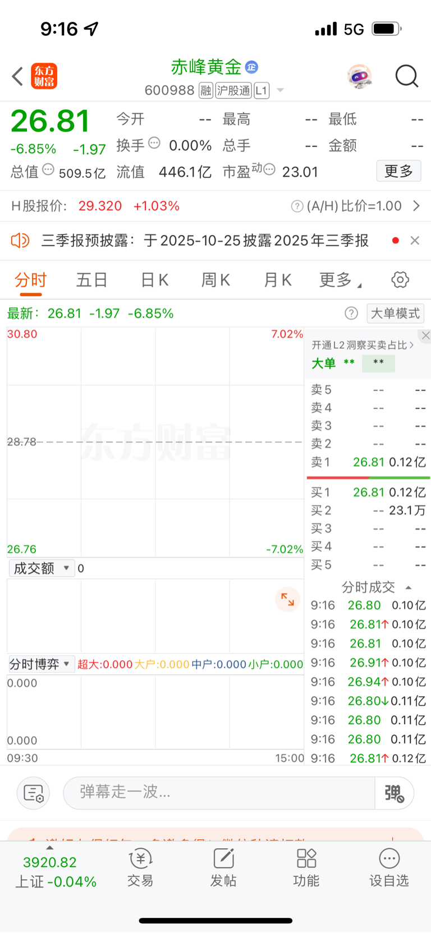The width and height of the screenshot is (431, 933).
Task: Tap trade row 26.80 with down arrow
Action: (x=368, y=701)
